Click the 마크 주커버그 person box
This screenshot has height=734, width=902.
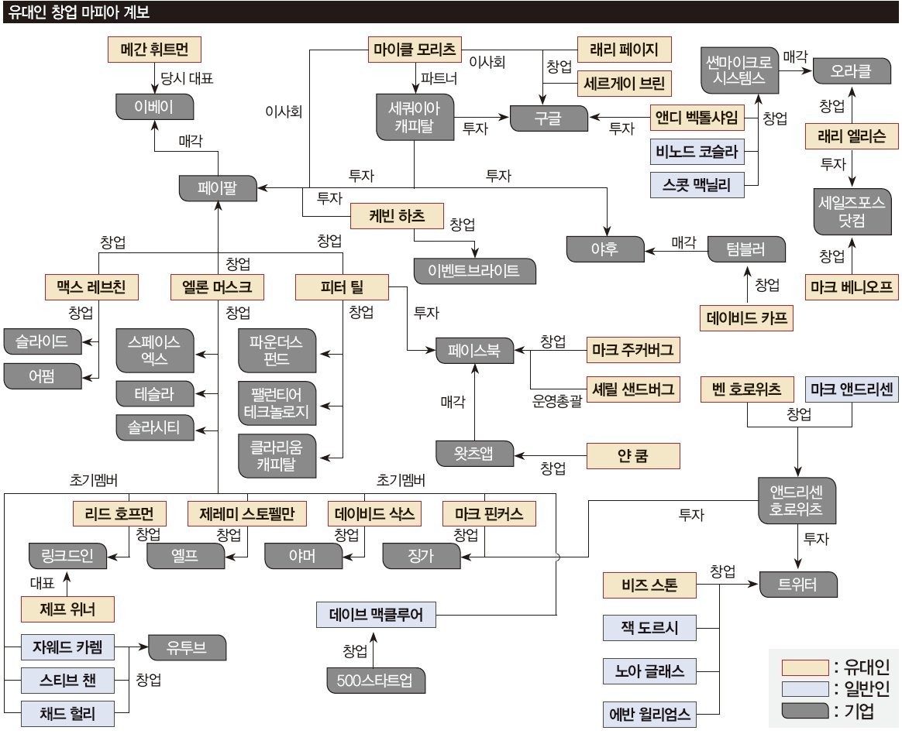pos(632,350)
